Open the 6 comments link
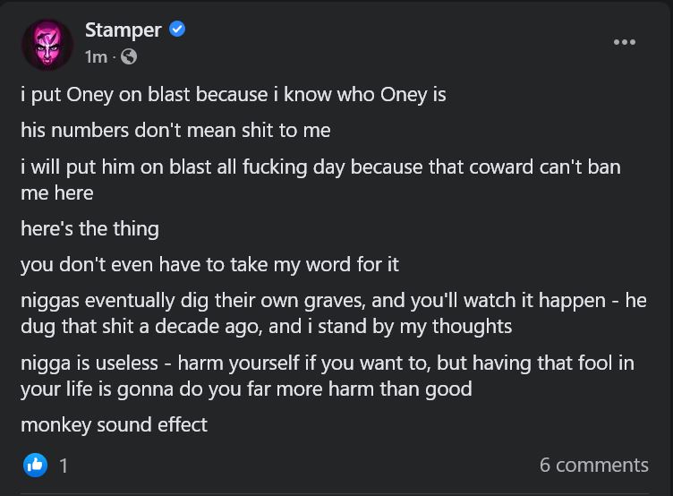The image size is (673, 496). click(593, 465)
